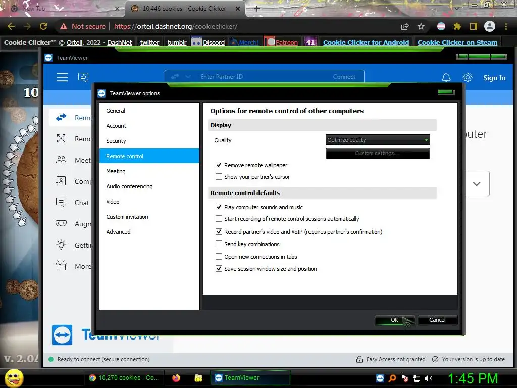
Task: Open TeamViewer hamburger menu icon
Action: [62, 77]
